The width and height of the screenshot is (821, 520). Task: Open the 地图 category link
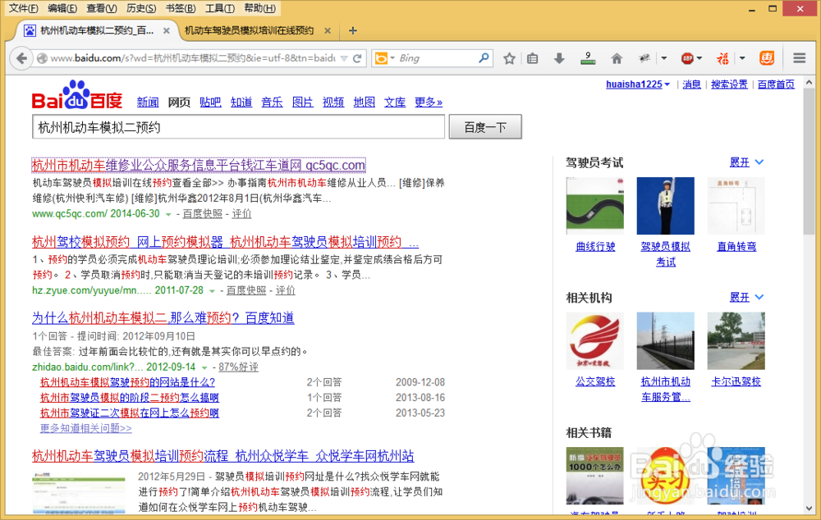coord(364,102)
